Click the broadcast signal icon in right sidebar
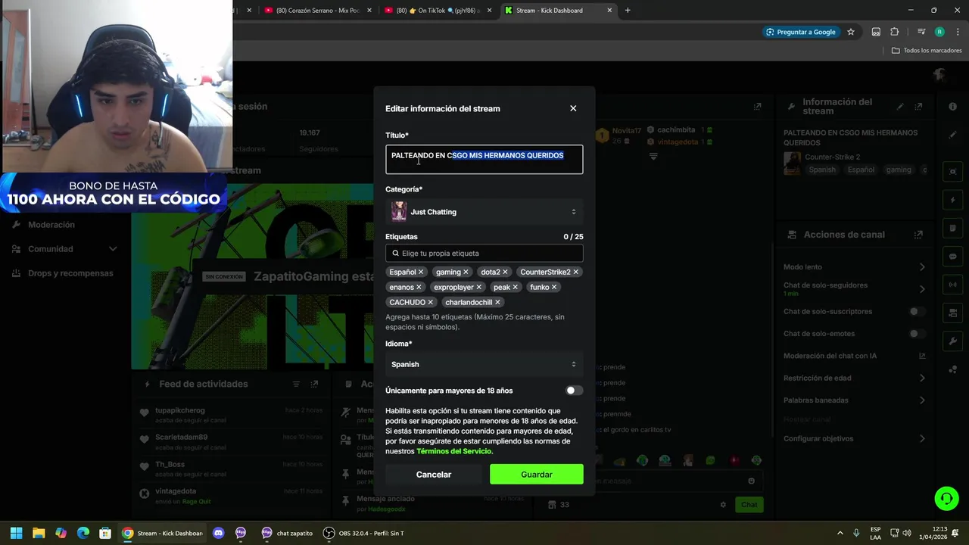This screenshot has width=969, height=545. (x=953, y=285)
